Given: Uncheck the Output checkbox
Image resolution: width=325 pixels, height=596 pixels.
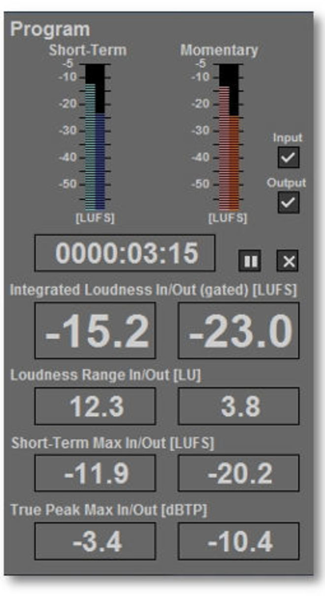Looking at the screenshot, I should (288, 202).
